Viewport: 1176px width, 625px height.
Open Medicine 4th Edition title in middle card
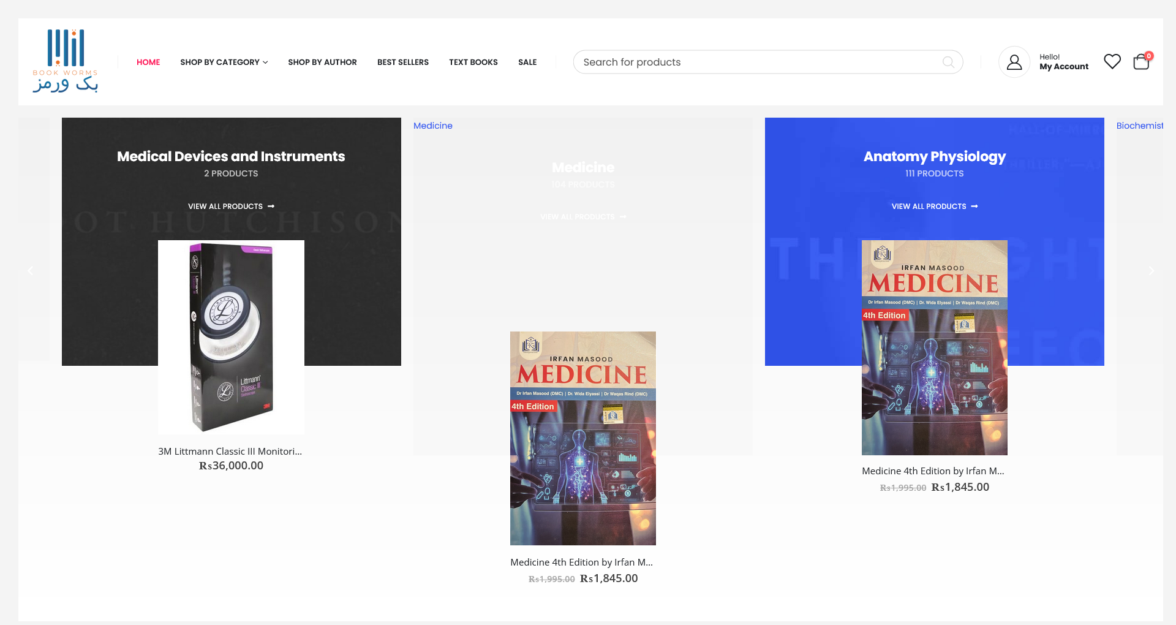(582, 562)
